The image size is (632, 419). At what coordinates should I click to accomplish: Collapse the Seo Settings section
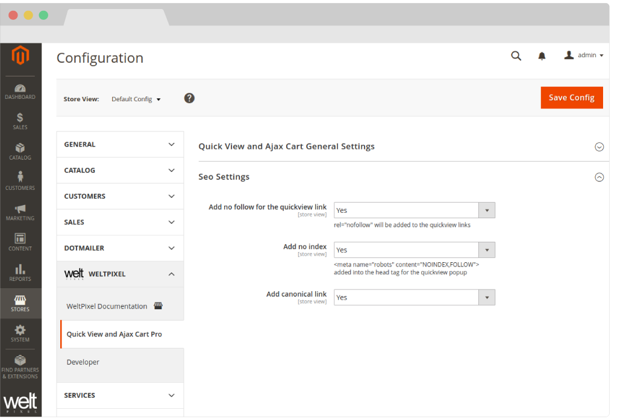[599, 177]
